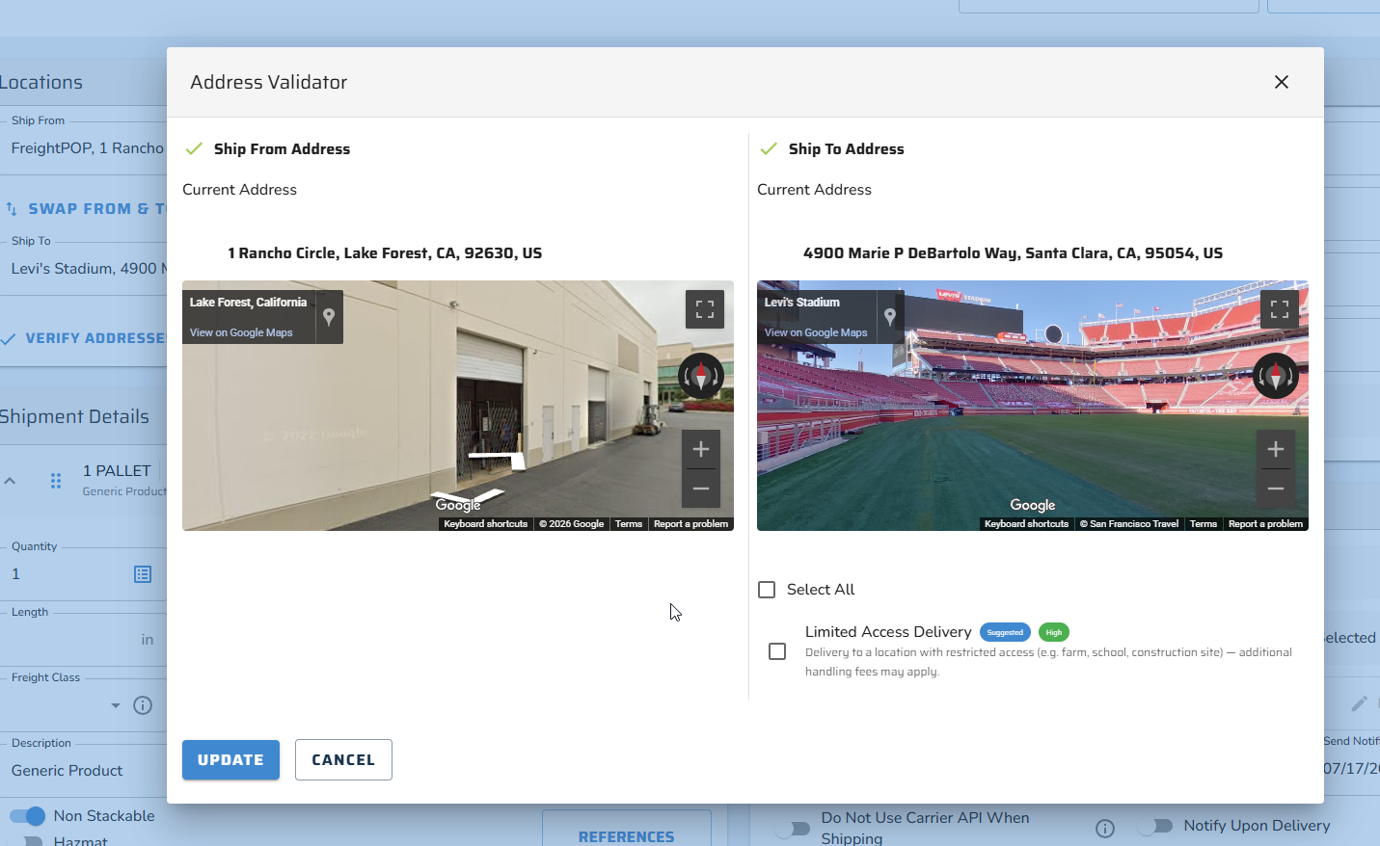The width and height of the screenshot is (1380, 846).
Task: Toggle fullscreen on Levi's Stadium street view
Action: (1280, 309)
